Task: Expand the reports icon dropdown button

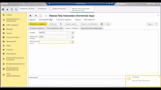Action: [x=108, y=24]
